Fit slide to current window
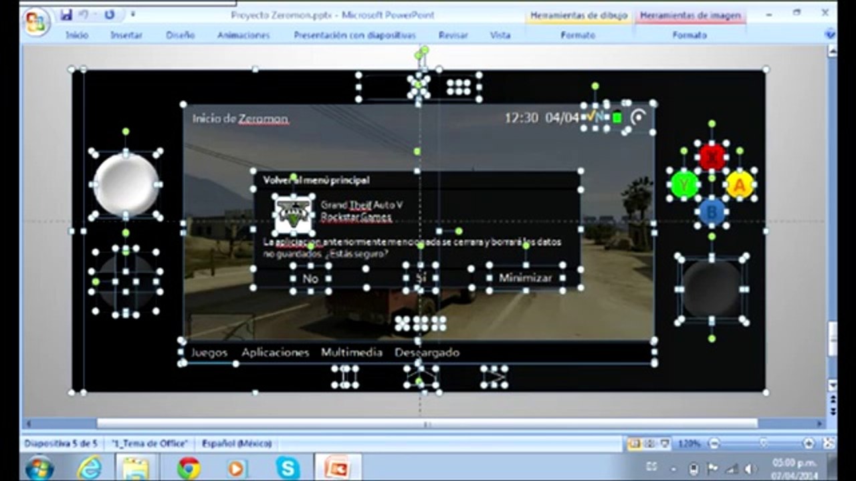 [829, 444]
